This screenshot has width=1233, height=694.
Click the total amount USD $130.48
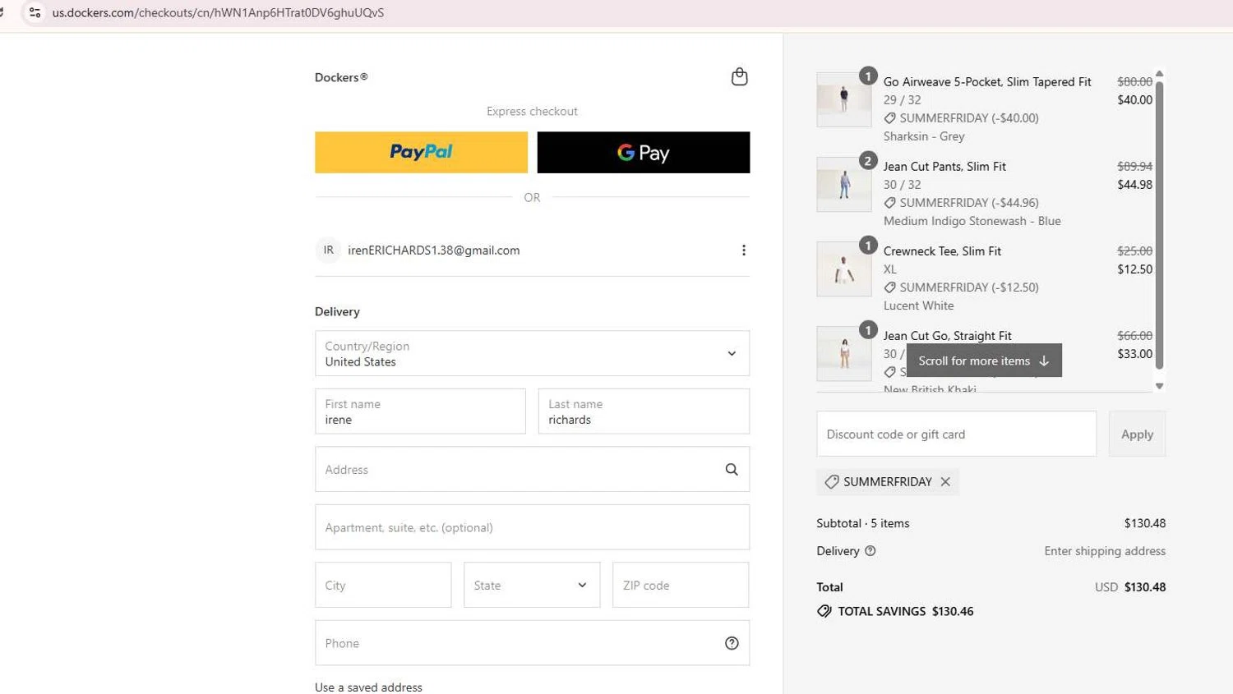tap(1130, 587)
